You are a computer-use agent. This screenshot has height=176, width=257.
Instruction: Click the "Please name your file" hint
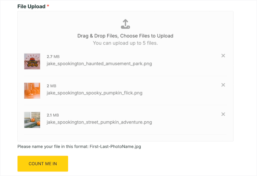coord(53,147)
